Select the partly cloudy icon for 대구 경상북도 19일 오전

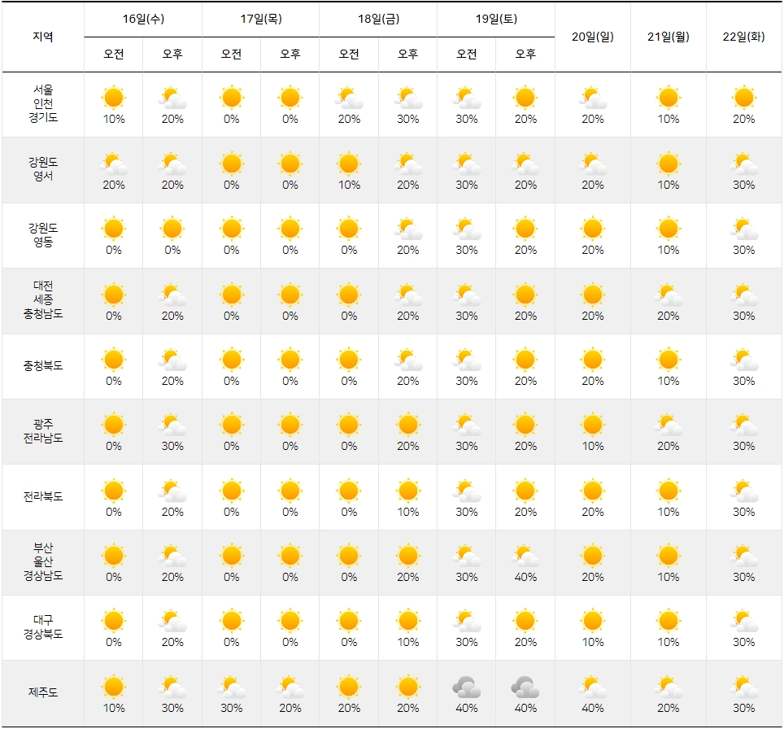[x=467, y=621]
